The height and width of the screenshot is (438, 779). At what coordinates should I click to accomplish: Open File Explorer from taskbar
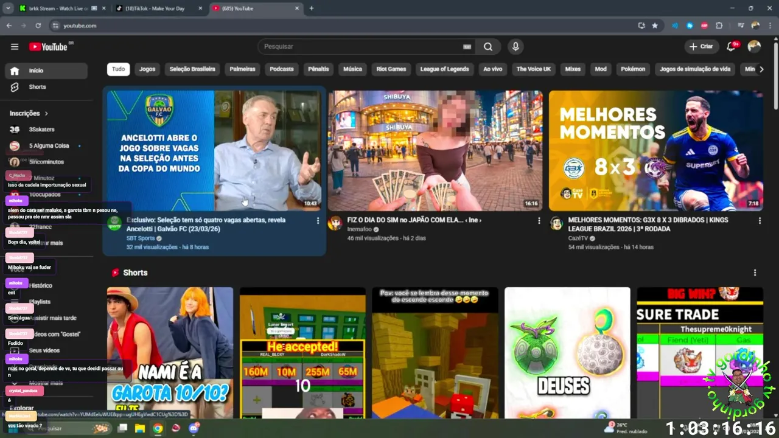(x=139, y=428)
